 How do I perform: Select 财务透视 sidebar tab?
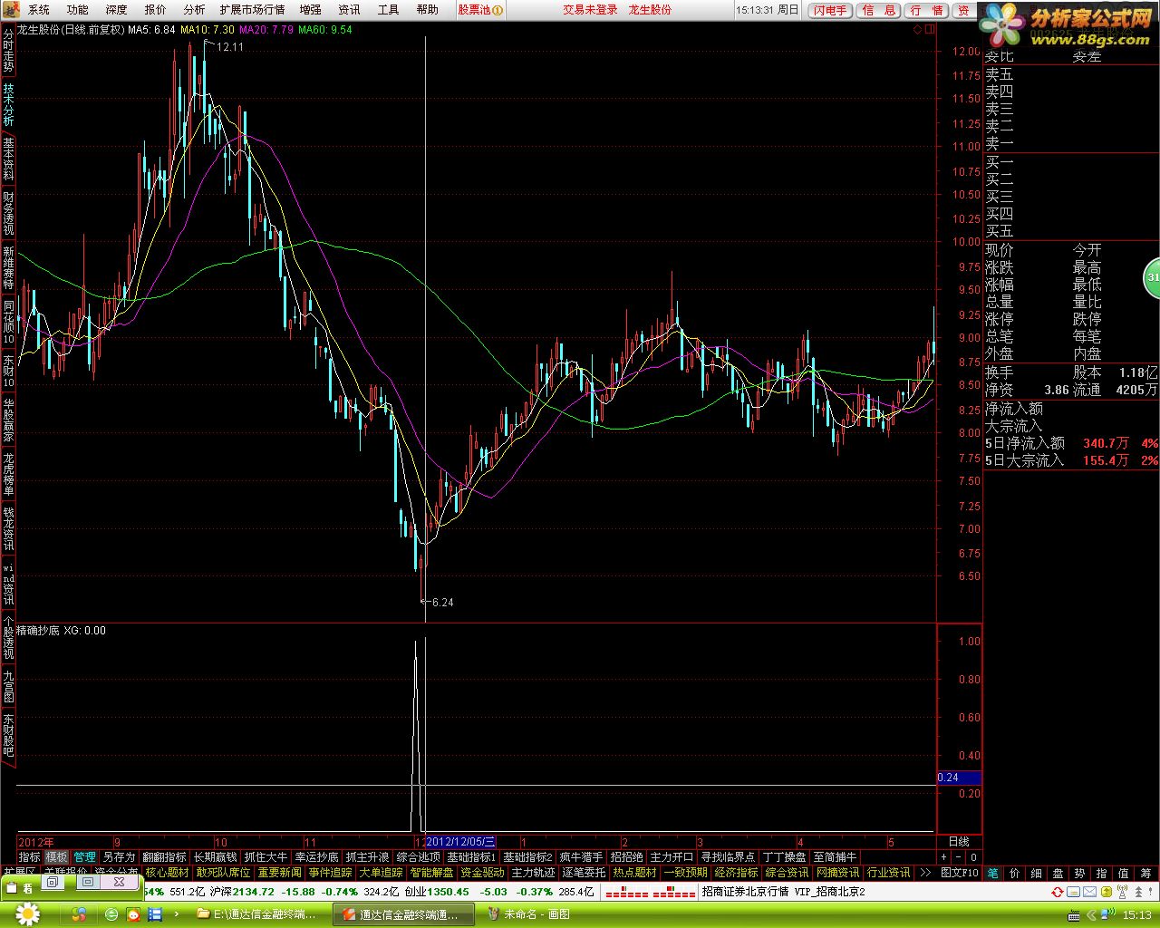click(8, 214)
